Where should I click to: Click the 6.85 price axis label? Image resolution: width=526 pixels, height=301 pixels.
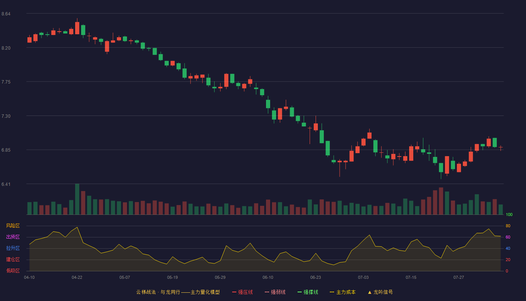tap(6, 150)
